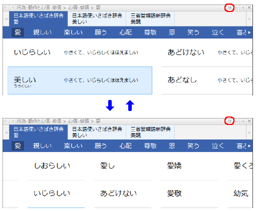Switch to tab 日本語使いさばき辞典 美しい in the description-list window
Screen dimensions: 256x211
[x=97, y=18]
